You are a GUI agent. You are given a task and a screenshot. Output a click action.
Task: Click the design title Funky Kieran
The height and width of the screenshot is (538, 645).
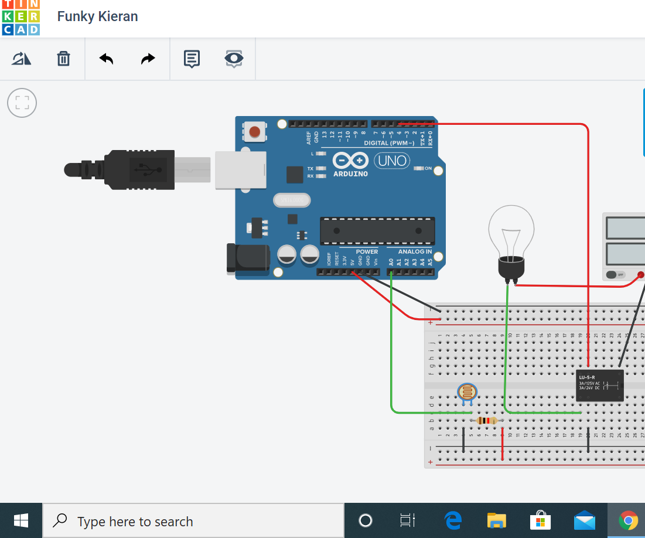click(97, 16)
